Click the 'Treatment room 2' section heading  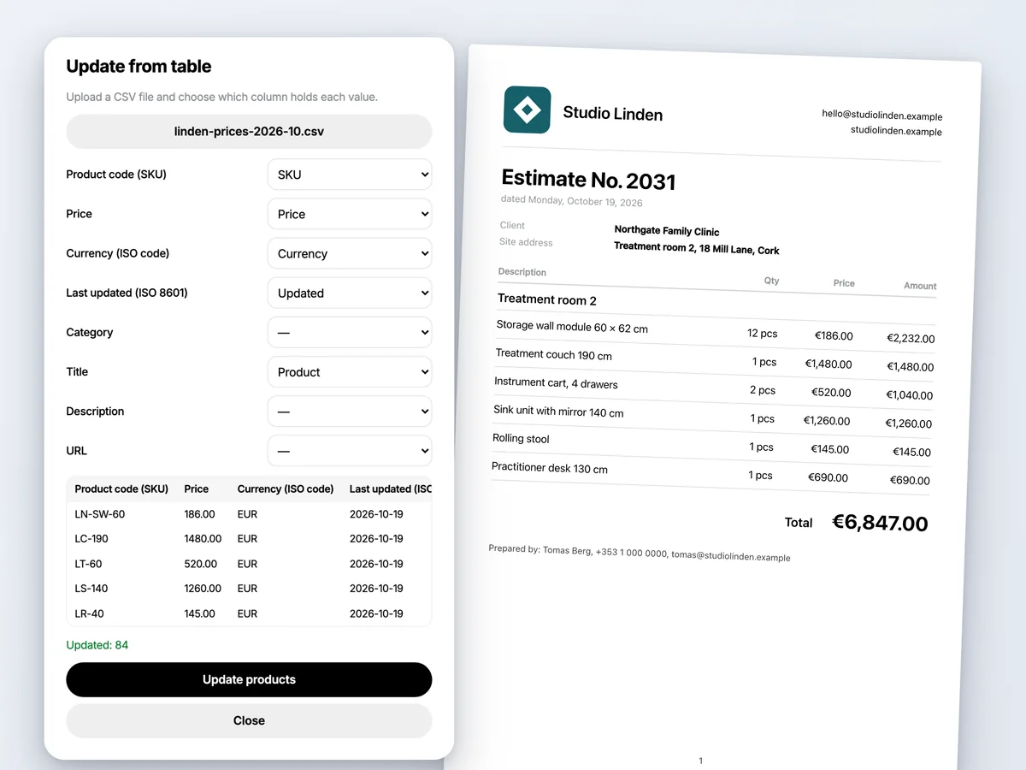tap(547, 299)
